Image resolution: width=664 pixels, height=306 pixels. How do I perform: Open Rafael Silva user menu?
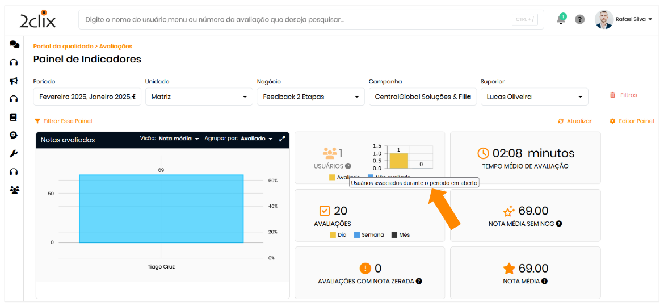[633, 19]
